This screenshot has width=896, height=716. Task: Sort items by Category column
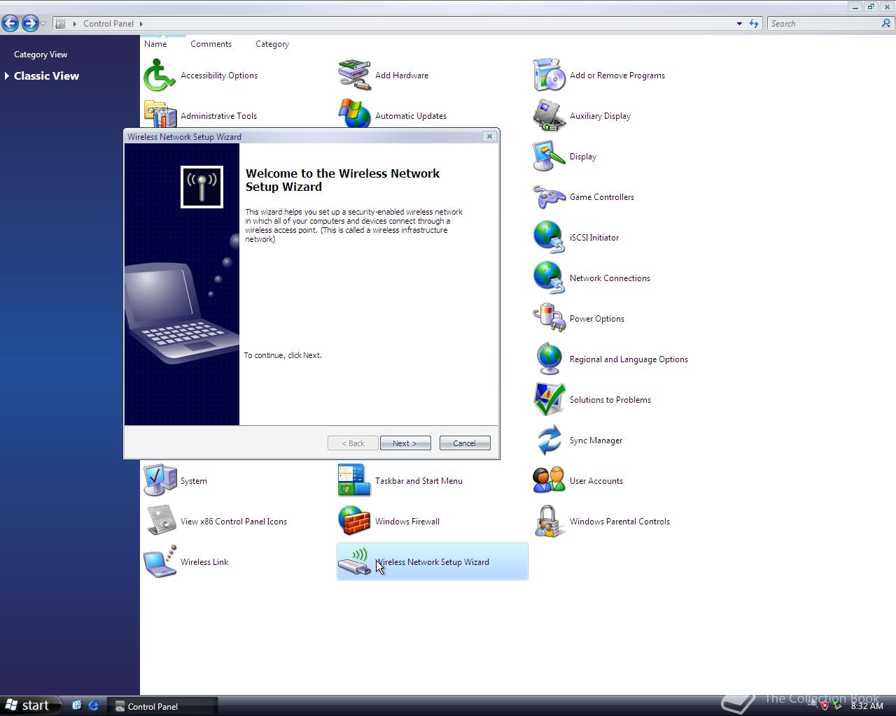click(272, 44)
